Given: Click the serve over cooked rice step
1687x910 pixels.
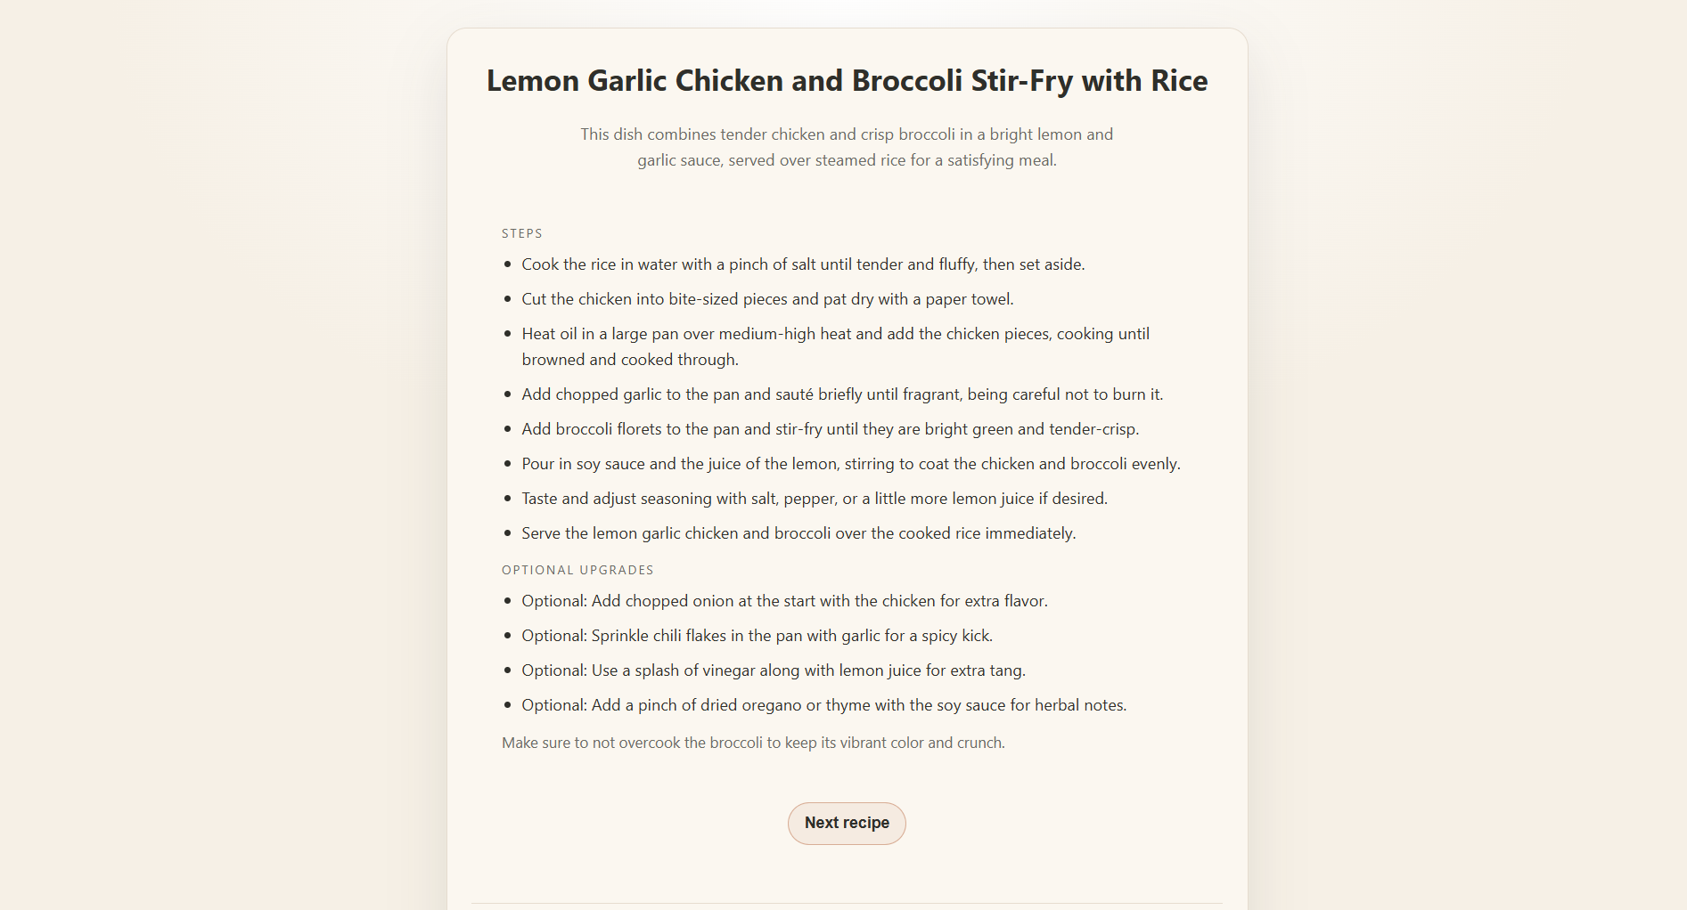Looking at the screenshot, I should [798, 533].
